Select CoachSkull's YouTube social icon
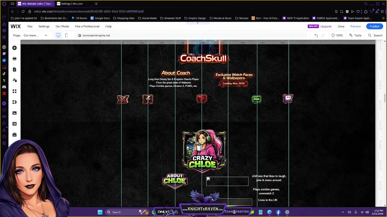 (202, 99)
